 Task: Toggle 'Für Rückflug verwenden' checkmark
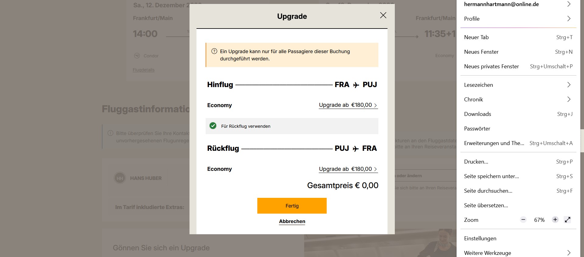[213, 126]
